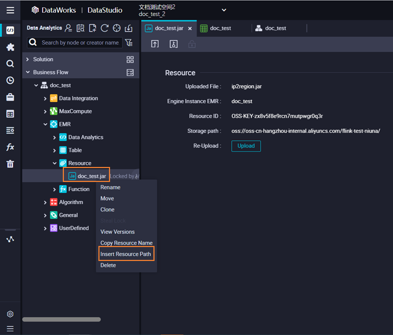393x335 pixels.
Task: Click the submit upload icon in editor toolbar
Action: click(x=155, y=44)
